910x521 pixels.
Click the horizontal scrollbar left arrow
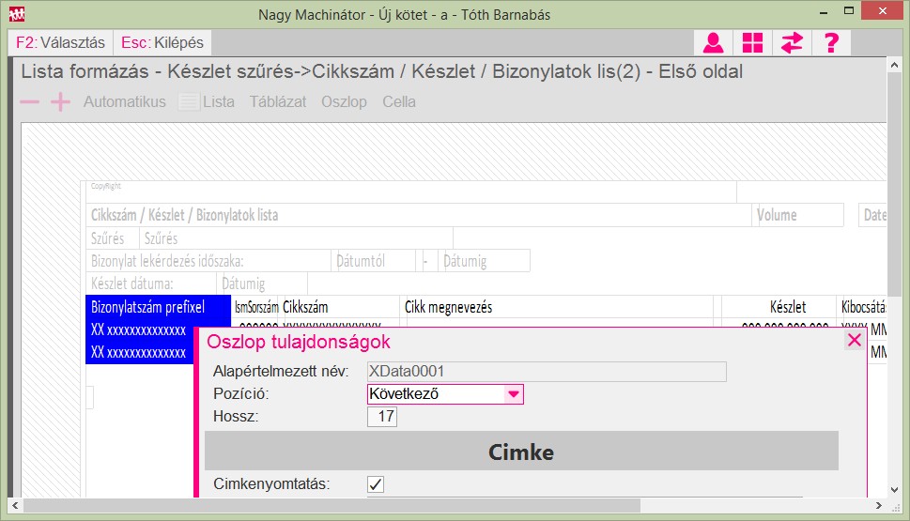15,505
